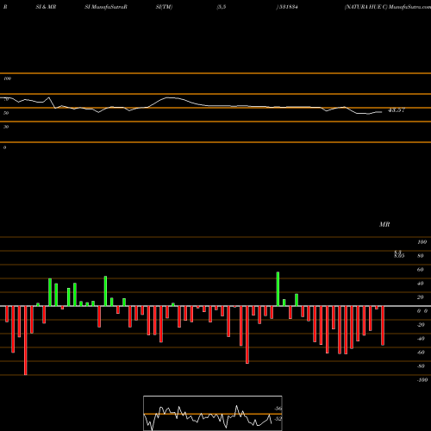The height and width of the screenshot is (431, 431).
Task: Click the 52 label in mini chart
Action: tap(278, 419)
